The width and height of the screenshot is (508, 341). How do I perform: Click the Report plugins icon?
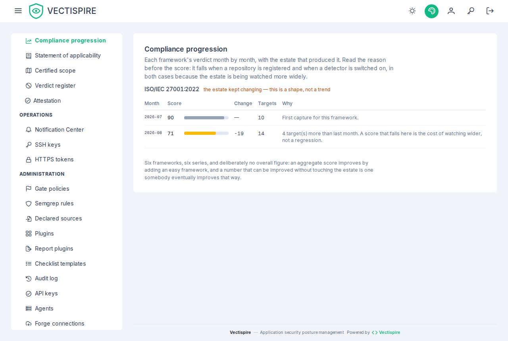(x=29, y=249)
